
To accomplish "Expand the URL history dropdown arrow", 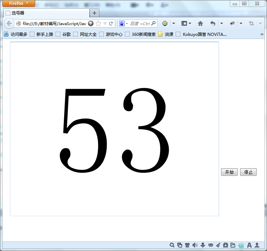I will pos(105,23).
